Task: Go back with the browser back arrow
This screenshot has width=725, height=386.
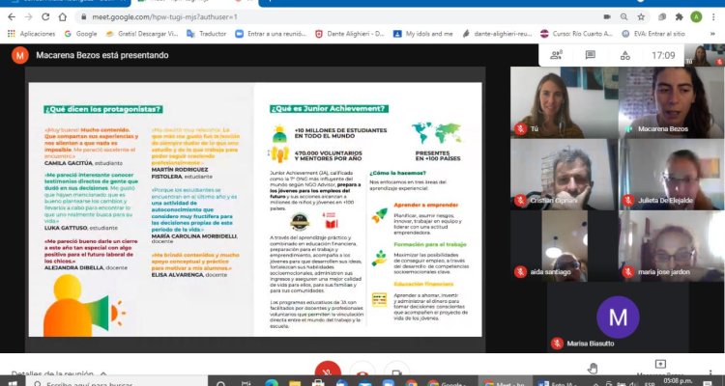Action: [x=12, y=17]
